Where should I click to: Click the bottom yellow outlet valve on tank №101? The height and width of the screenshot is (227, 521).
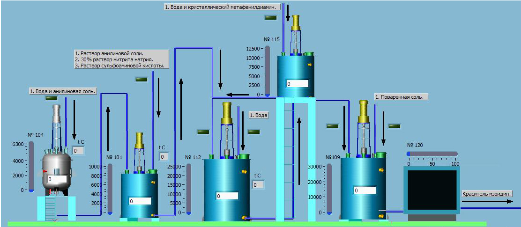coord(153,215)
